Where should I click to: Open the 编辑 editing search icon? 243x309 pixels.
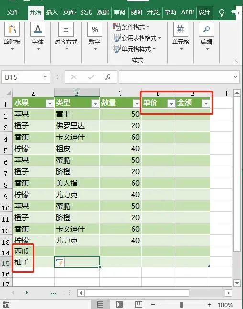click(206, 29)
